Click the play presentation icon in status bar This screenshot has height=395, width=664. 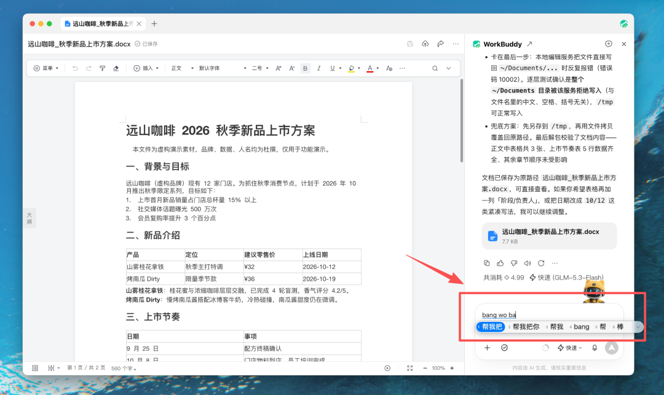pyautogui.click(x=387, y=369)
